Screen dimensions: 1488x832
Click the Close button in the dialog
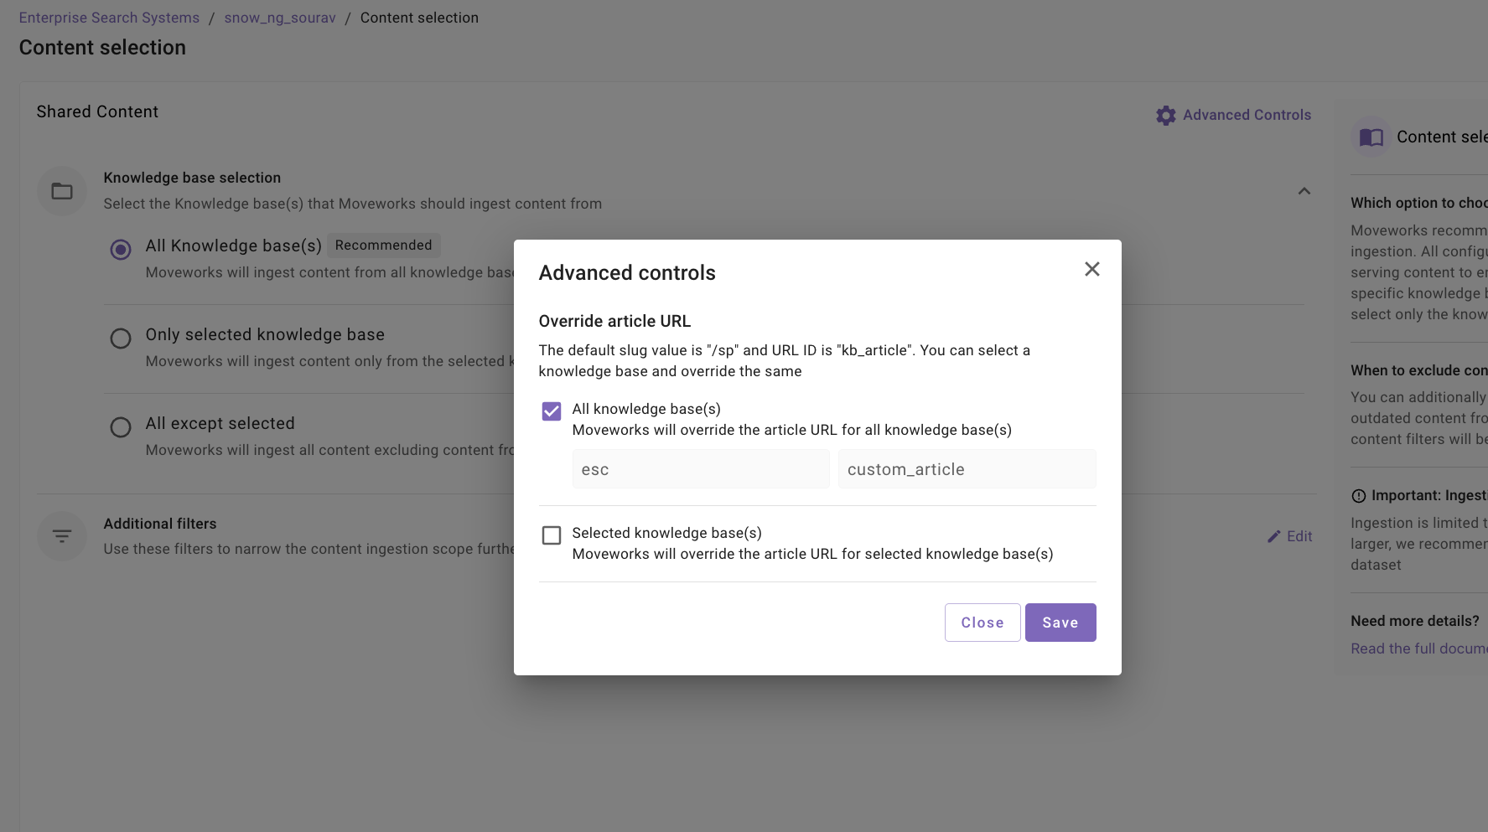point(982,623)
